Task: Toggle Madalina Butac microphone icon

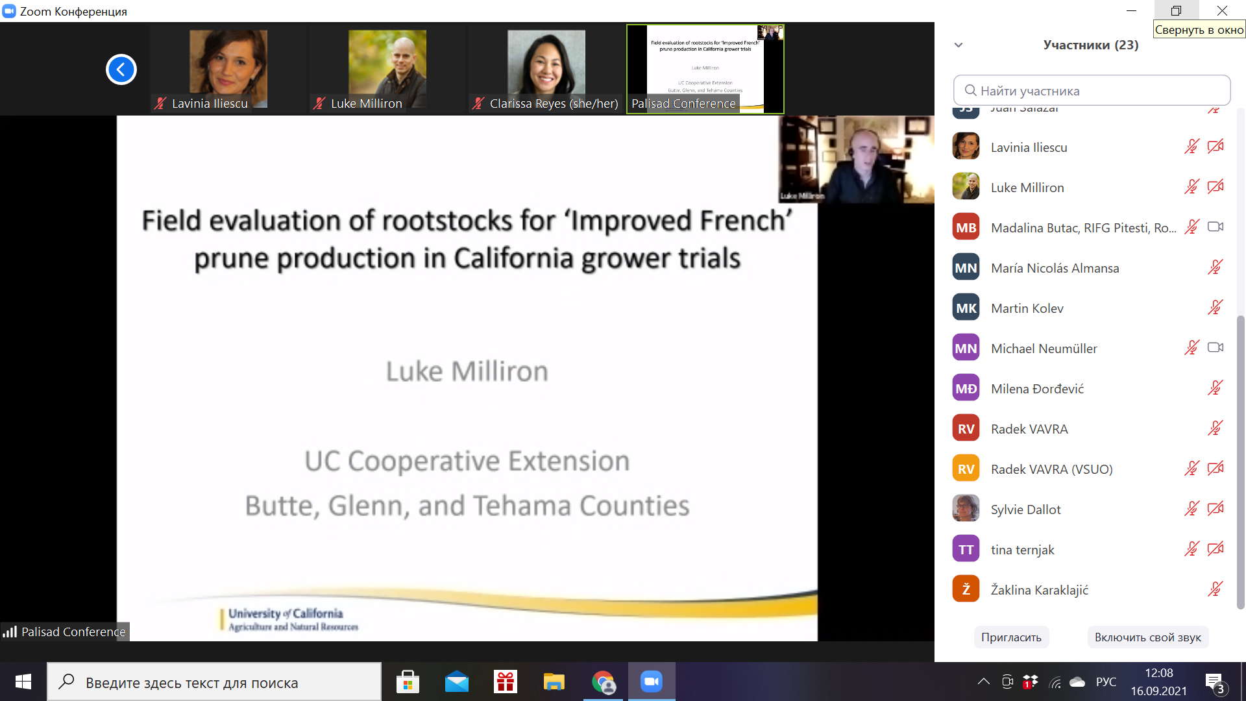Action: 1191,227
